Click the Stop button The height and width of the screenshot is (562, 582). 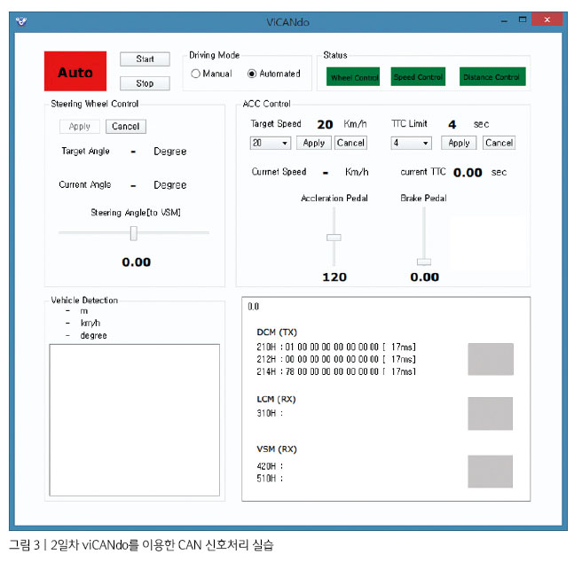[145, 83]
